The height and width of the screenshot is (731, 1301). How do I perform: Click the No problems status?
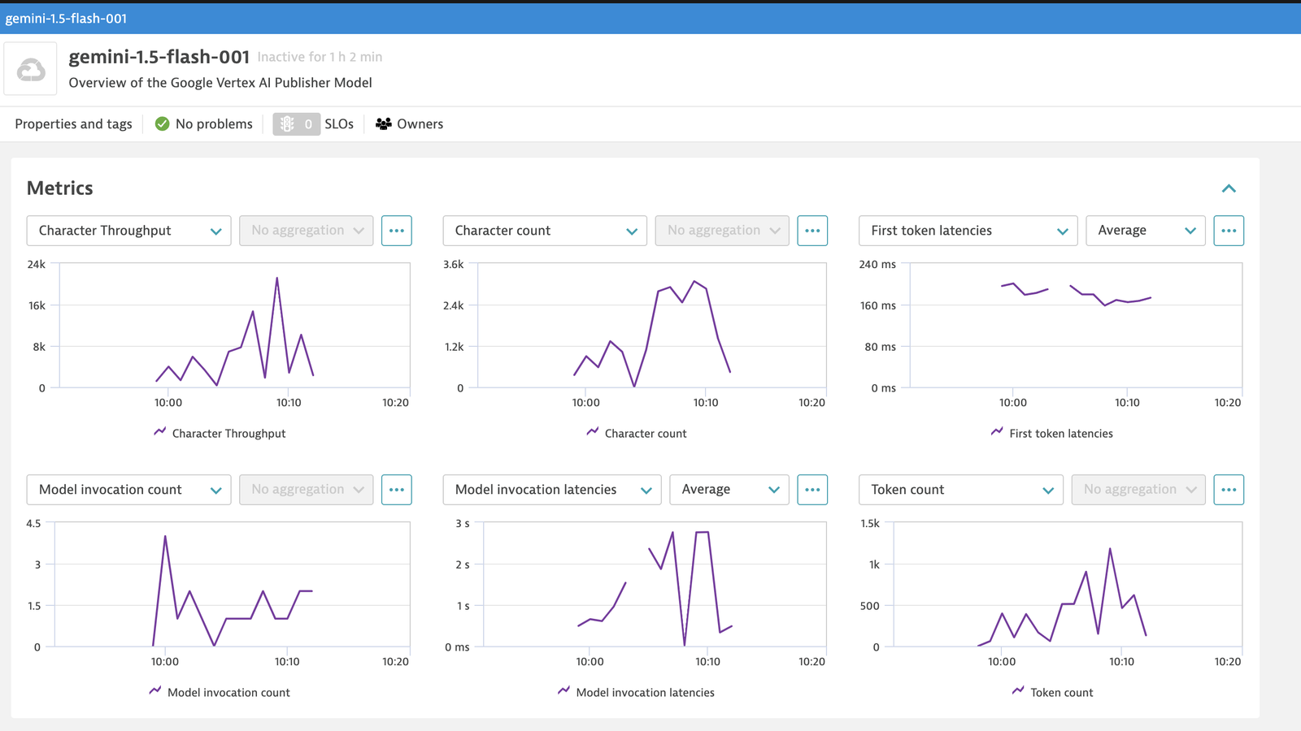click(x=203, y=124)
